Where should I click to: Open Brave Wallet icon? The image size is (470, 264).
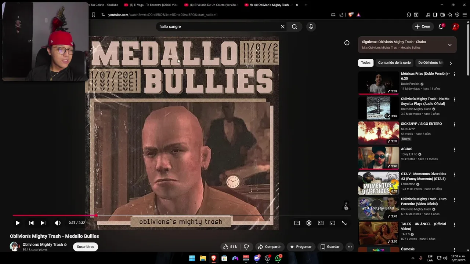(442, 15)
